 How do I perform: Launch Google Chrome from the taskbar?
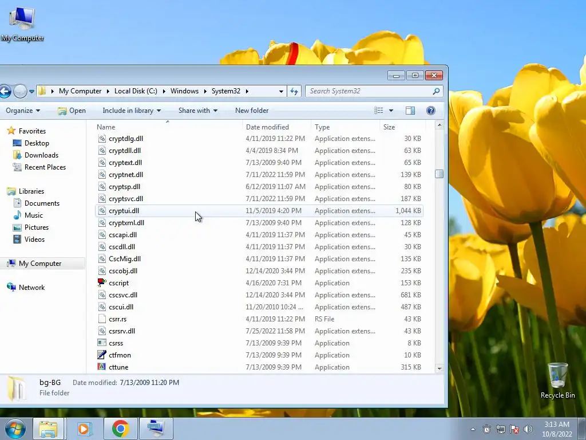[x=120, y=429]
